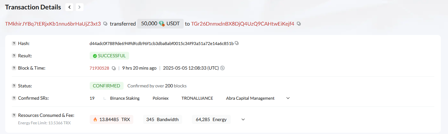This screenshot has height=134, width=448.
Task: Open sender address TMkhirJYBq7tERjxKb1nnu6brHaUjZ3xt3
Action: [x=53, y=24]
